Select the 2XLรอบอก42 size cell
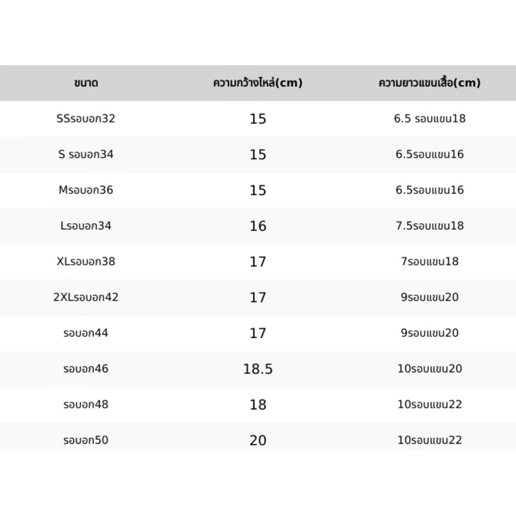 tap(86, 297)
